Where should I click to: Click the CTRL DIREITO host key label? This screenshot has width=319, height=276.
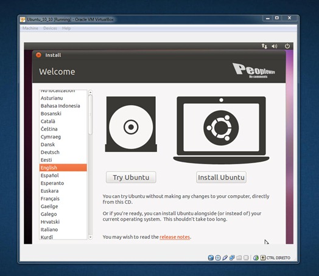coord(278,258)
